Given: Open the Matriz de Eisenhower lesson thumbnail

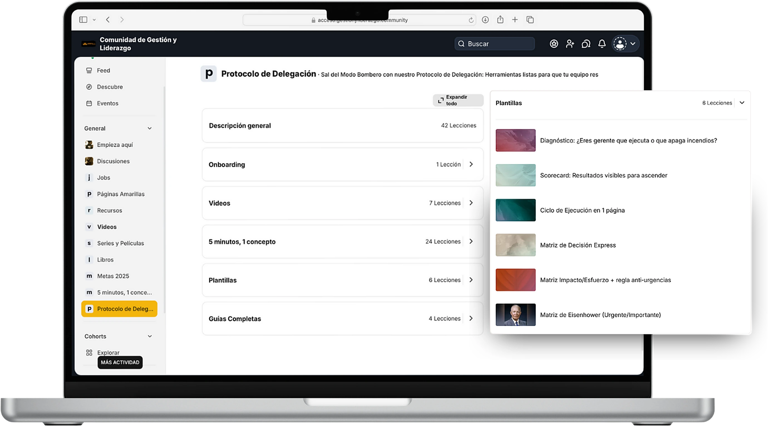Looking at the screenshot, I should (515, 314).
